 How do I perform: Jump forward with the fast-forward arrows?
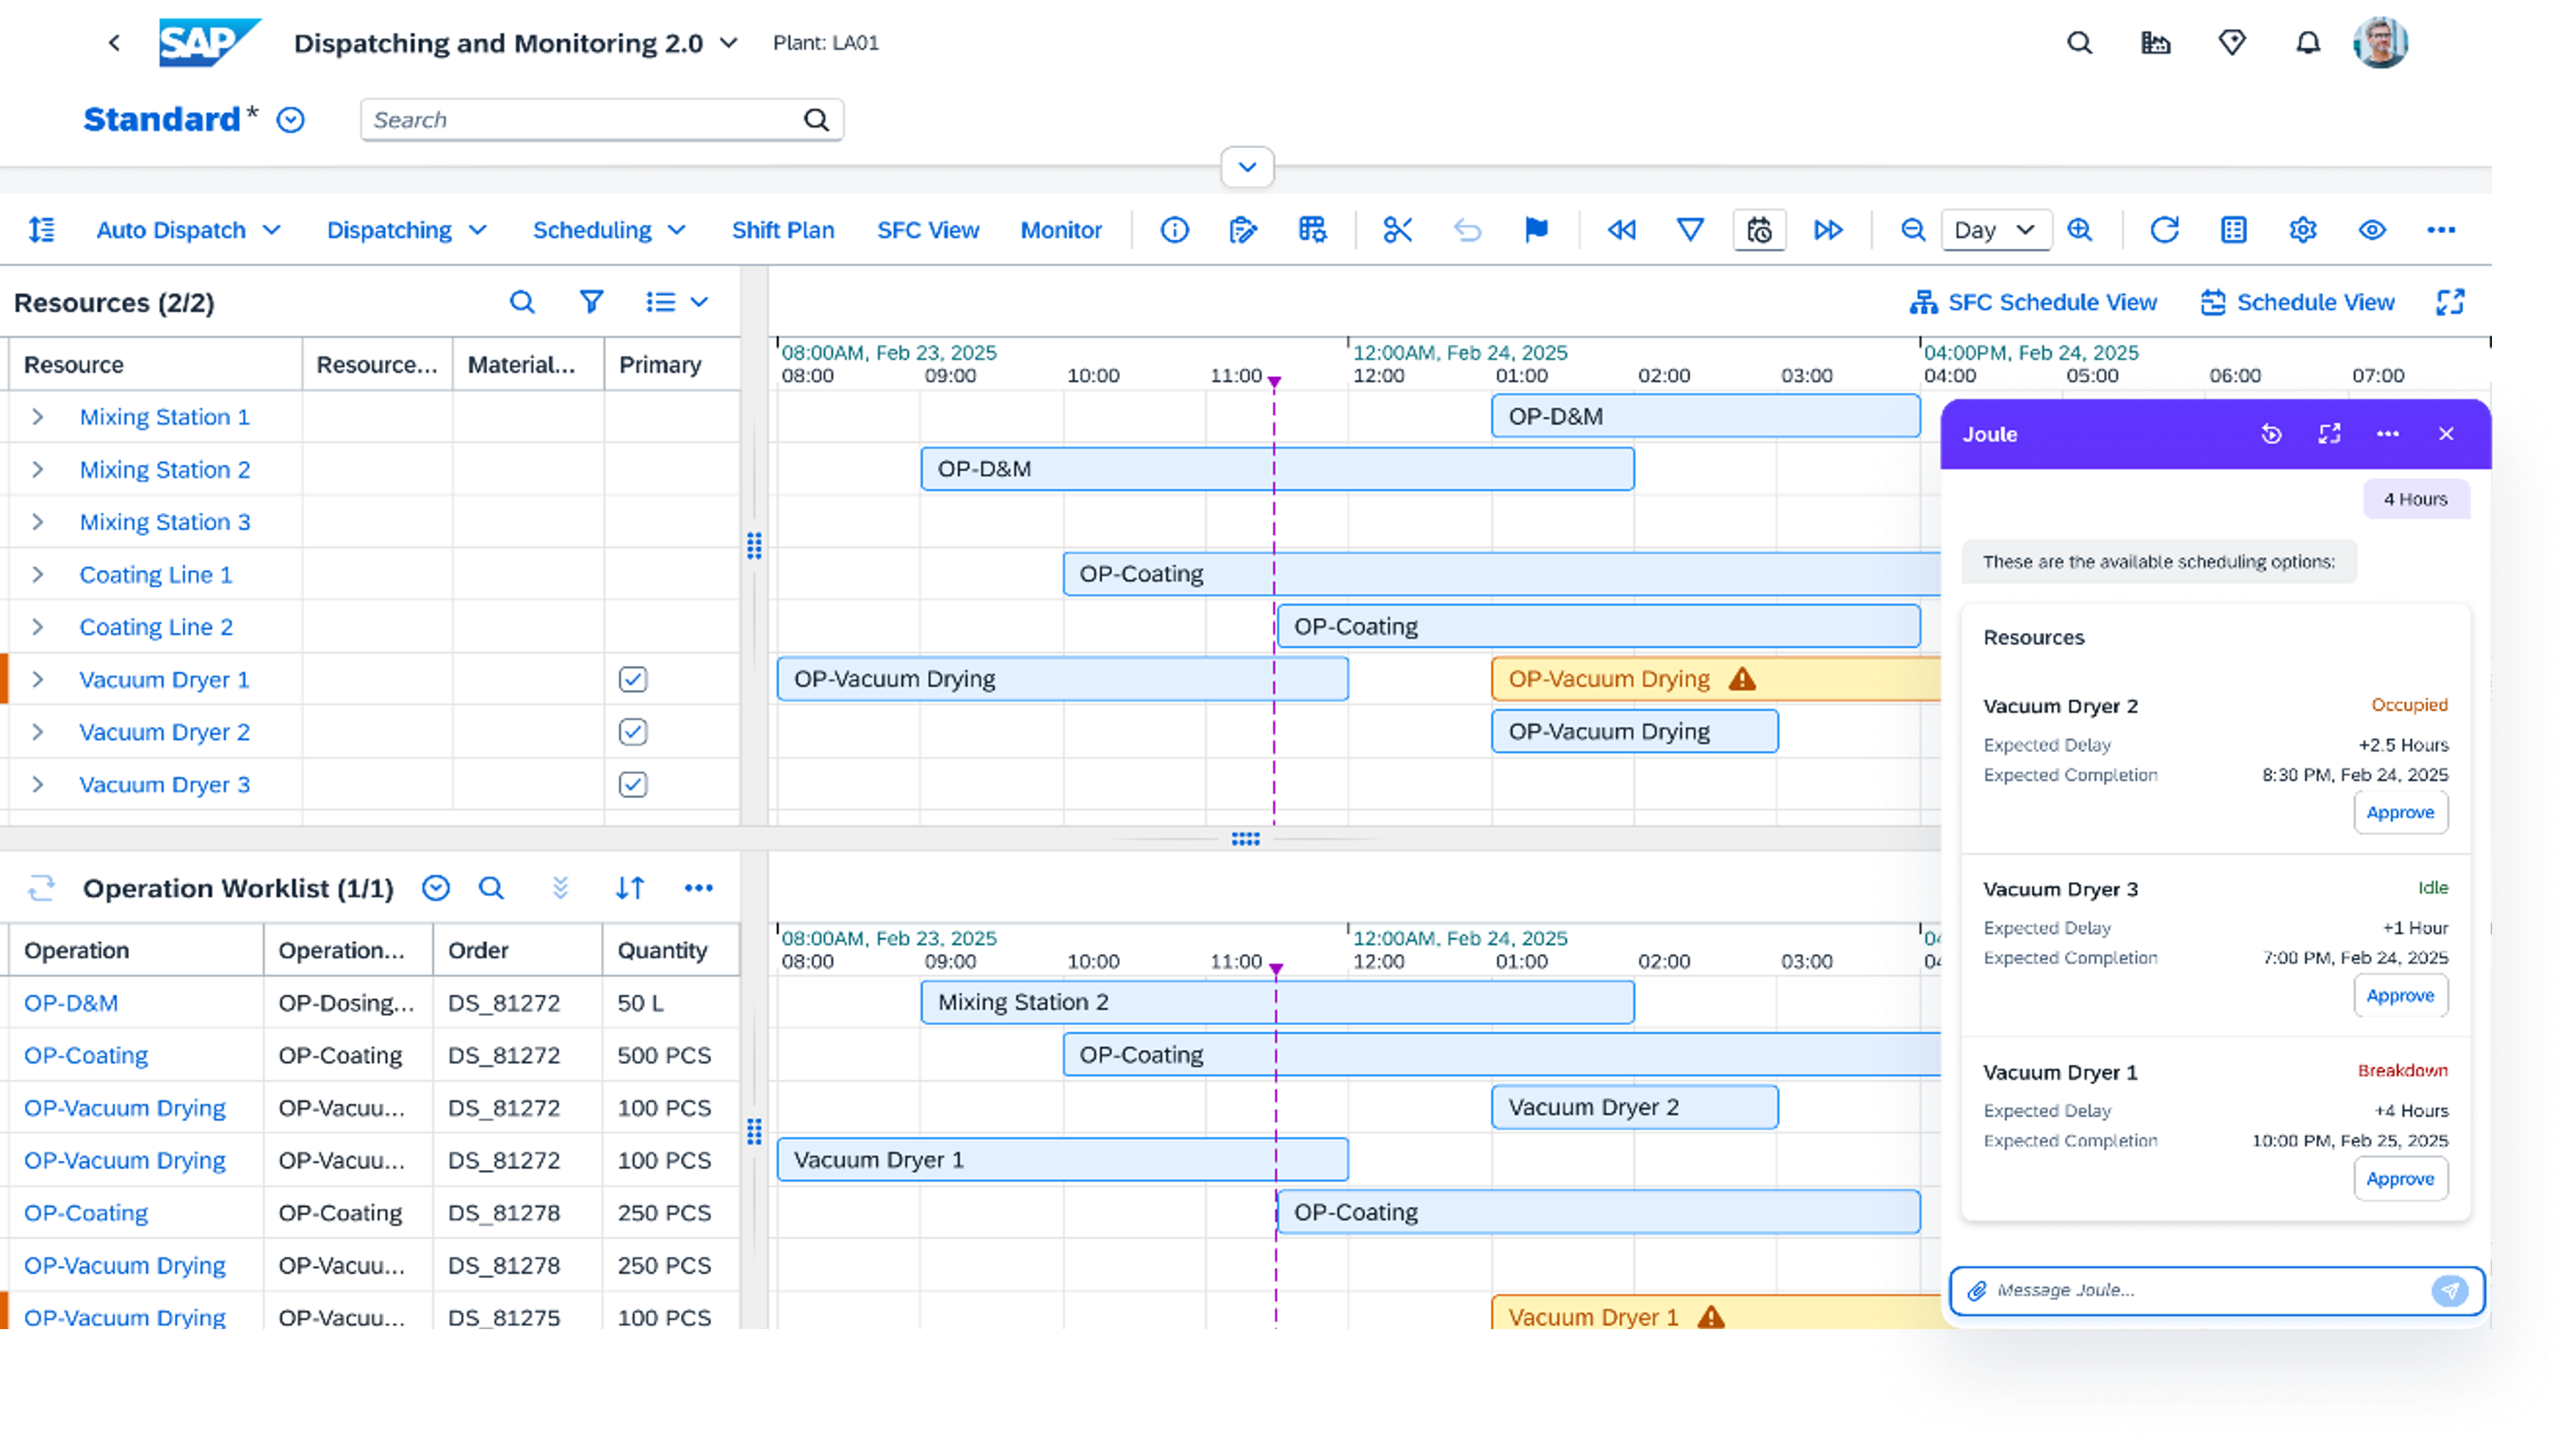[1828, 230]
